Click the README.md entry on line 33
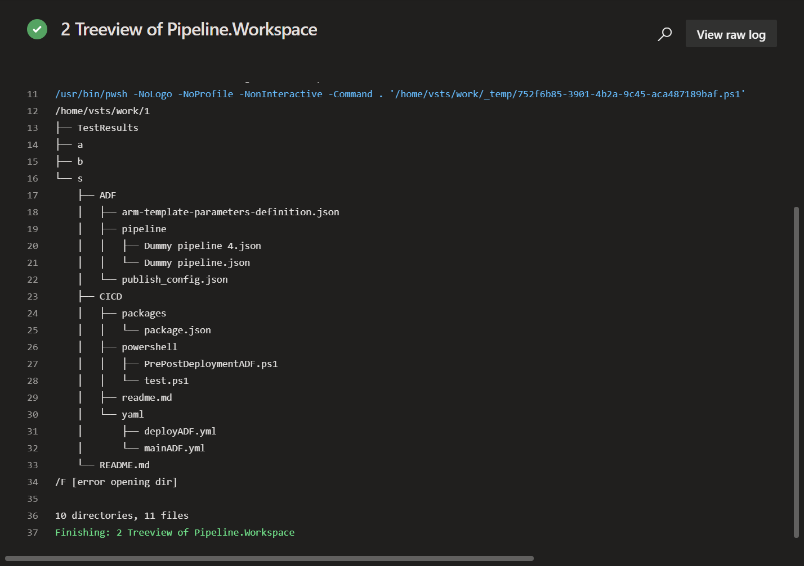 (124, 465)
